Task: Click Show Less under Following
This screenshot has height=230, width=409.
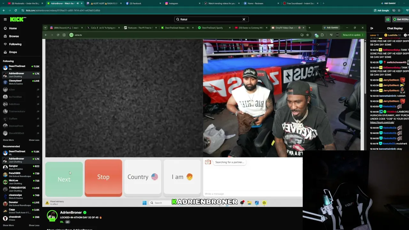Action: 34,140
